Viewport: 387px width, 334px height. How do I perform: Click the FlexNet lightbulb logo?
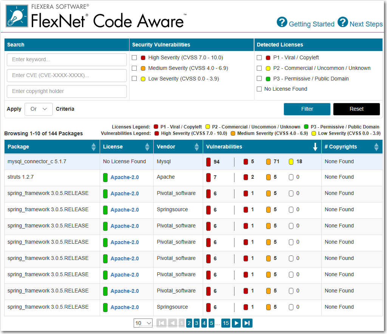[17, 16]
